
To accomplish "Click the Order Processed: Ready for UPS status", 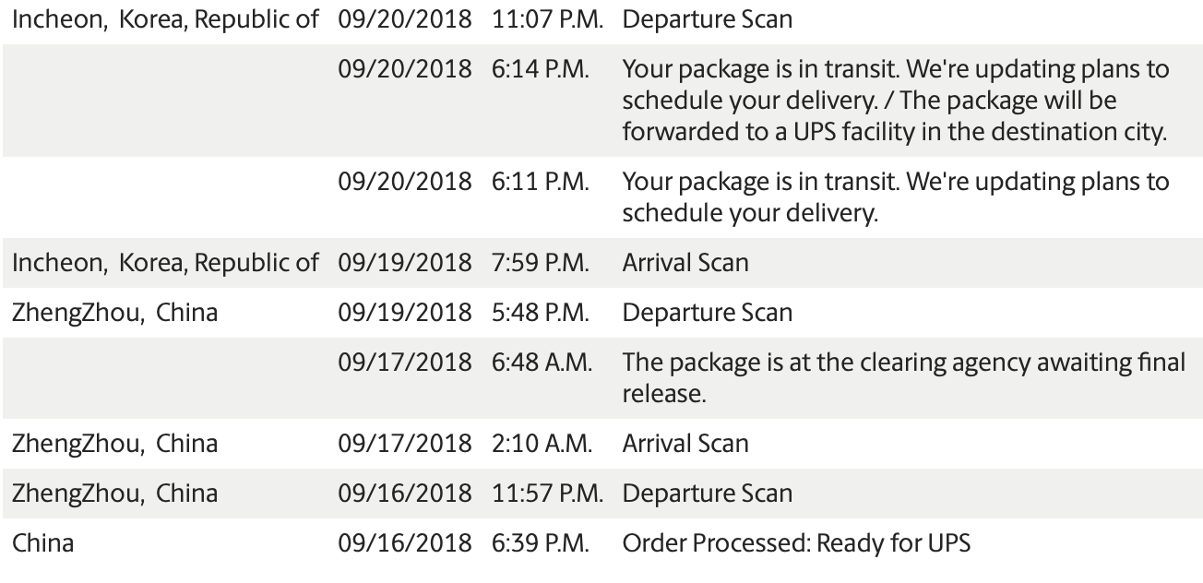I will (x=796, y=543).
